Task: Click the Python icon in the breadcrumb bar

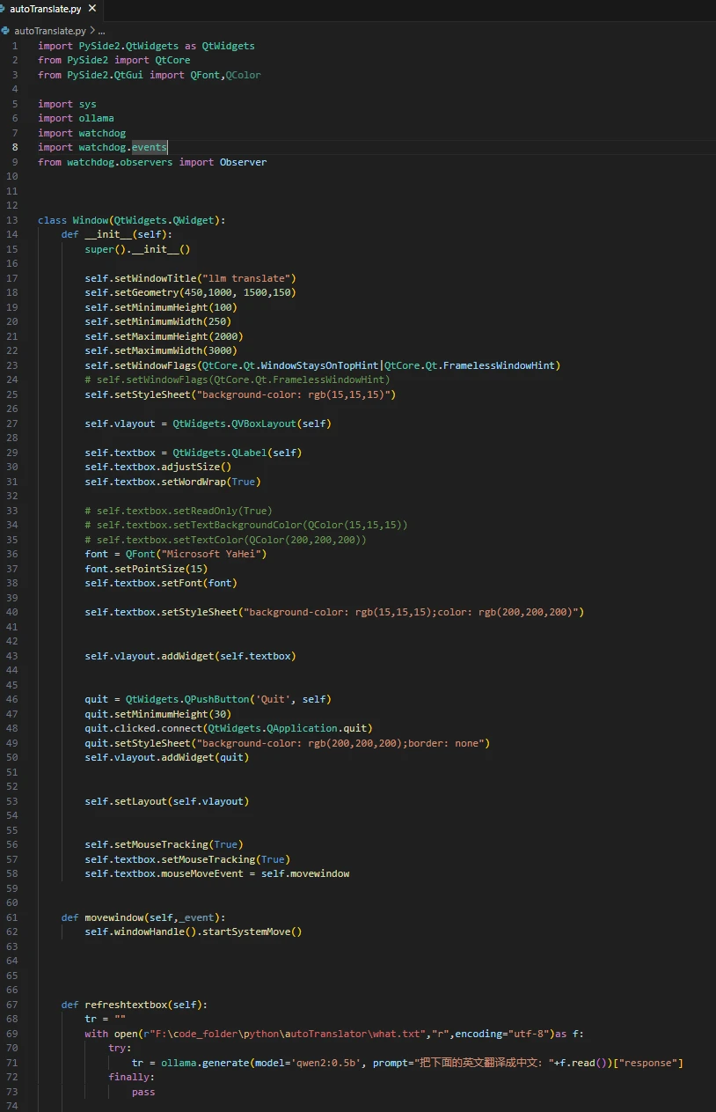Action: (6, 30)
